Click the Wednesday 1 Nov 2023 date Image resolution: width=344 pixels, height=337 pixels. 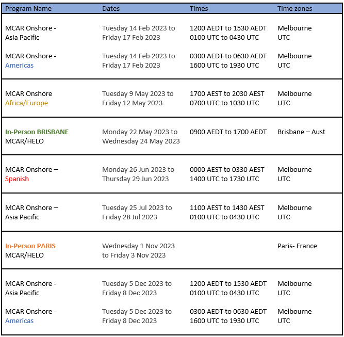point(138,246)
